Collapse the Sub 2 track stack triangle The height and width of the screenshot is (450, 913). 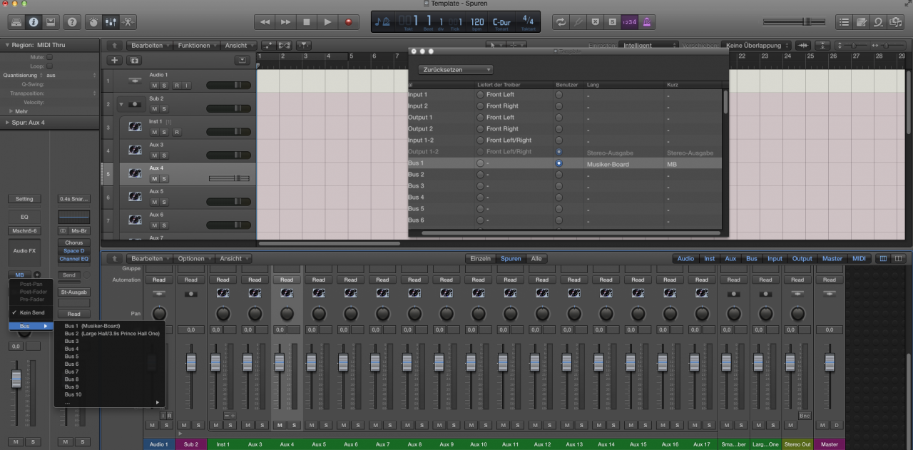click(x=121, y=104)
